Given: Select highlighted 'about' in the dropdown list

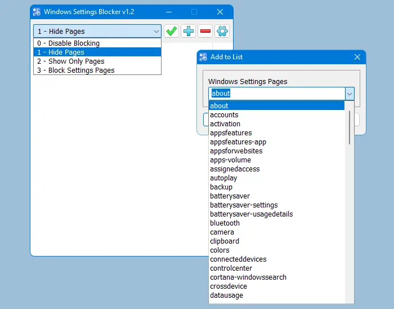Looking at the screenshot, I should (277, 105).
